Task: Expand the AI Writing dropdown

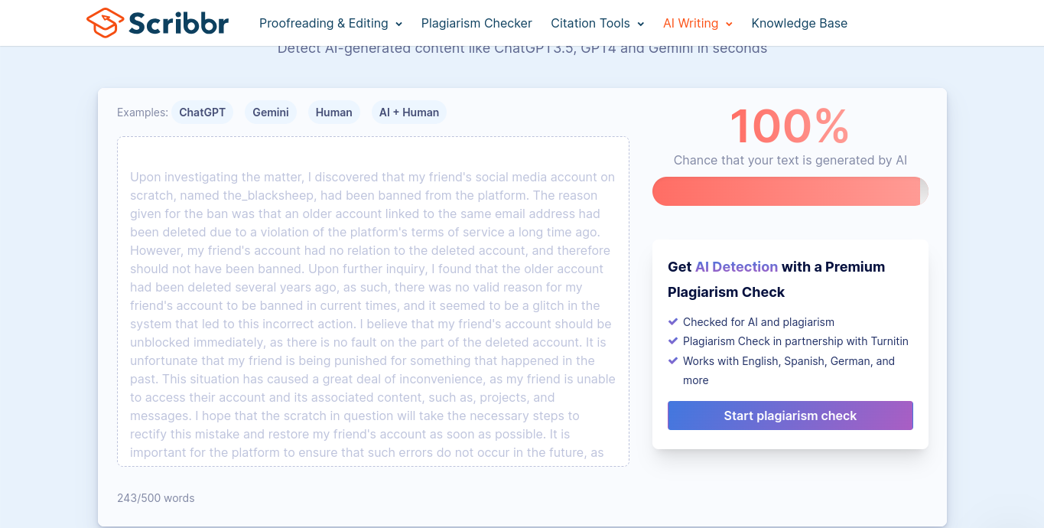Action: coord(698,24)
